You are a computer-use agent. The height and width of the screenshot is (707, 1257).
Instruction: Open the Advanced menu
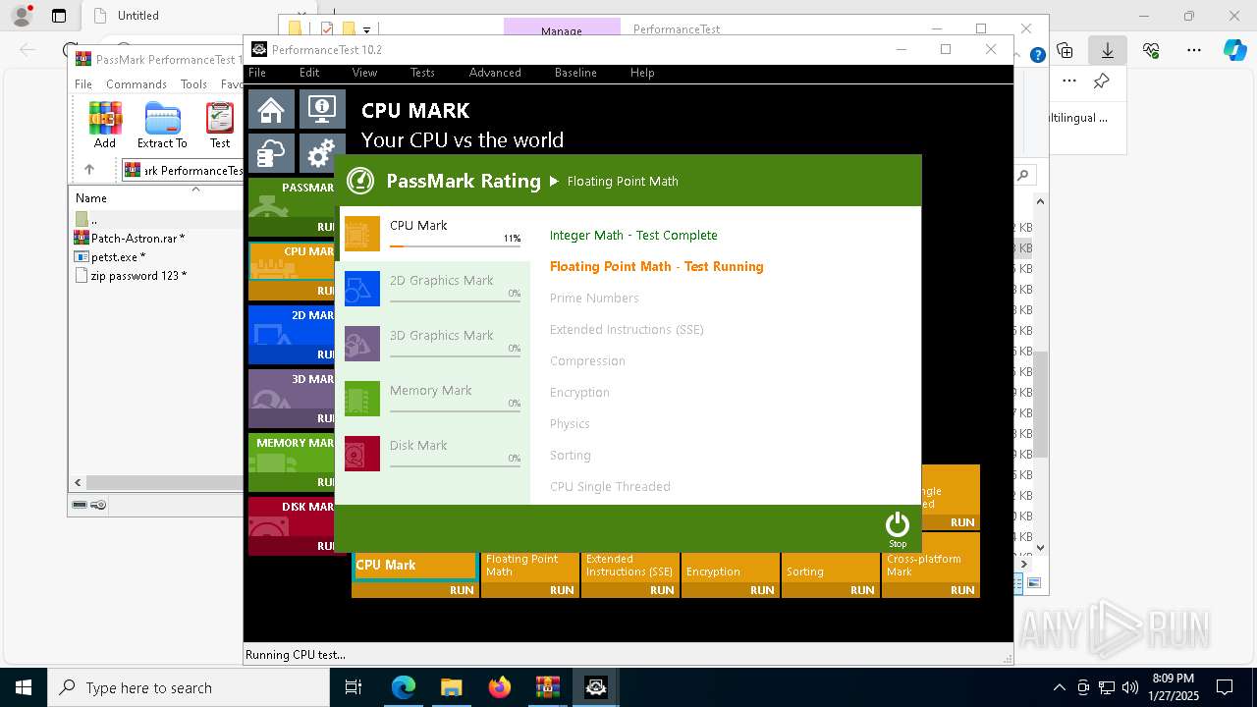pos(495,73)
